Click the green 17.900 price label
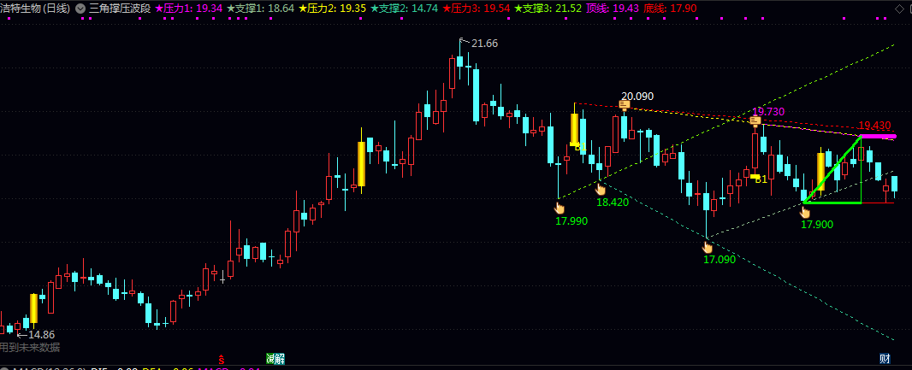 (x=817, y=224)
